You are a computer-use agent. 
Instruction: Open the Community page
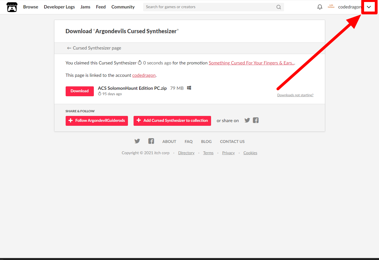pos(123,7)
